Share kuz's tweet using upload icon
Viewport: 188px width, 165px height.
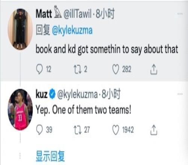(x=154, y=130)
